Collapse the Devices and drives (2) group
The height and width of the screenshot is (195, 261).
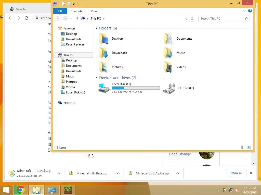(97, 78)
